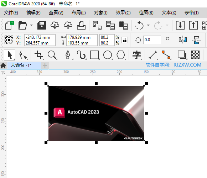The width and height of the screenshot is (207, 178).
Task: Edit the object height field 103.55 mm
Action: 82,43
